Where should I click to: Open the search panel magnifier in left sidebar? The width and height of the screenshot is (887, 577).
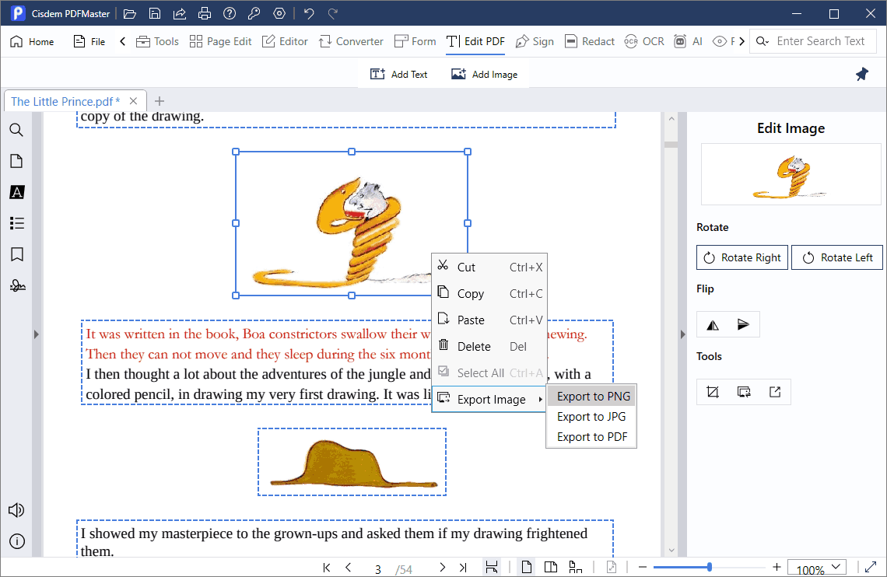[16, 130]
